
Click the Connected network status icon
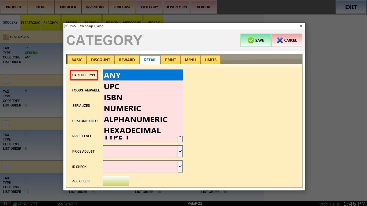[x=15, y=204]
